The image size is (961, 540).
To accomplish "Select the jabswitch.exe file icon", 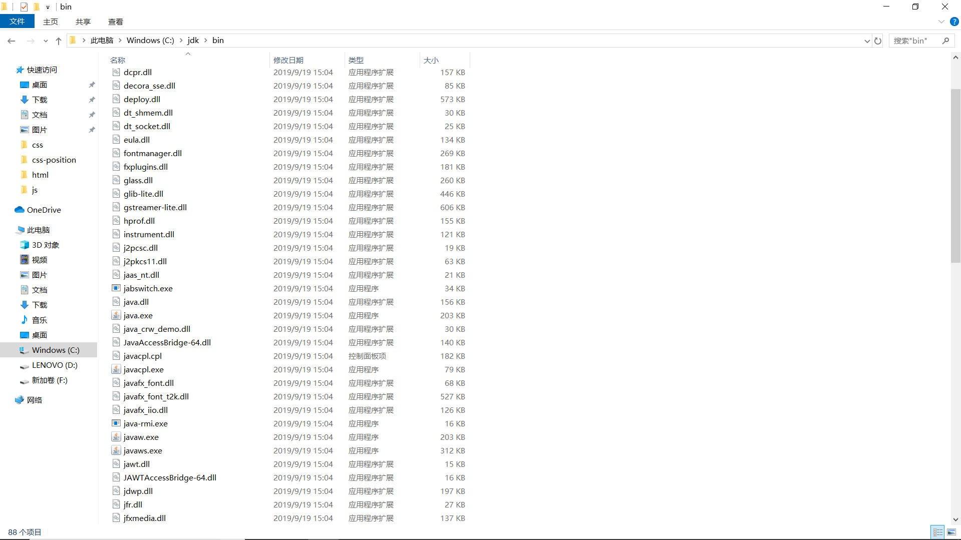I will [x=116, y=288].
